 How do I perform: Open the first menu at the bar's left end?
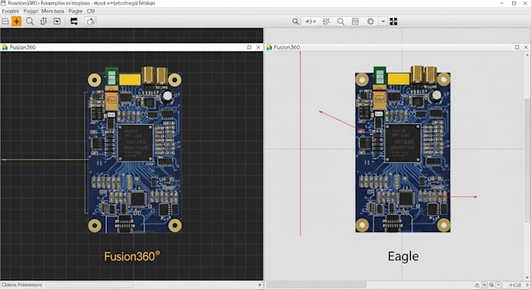(10, 11)
